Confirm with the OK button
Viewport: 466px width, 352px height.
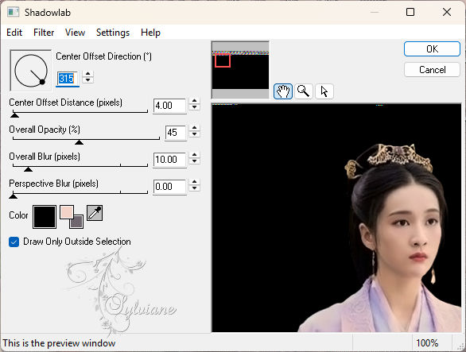pyautogui.click(x=432, y=49)
